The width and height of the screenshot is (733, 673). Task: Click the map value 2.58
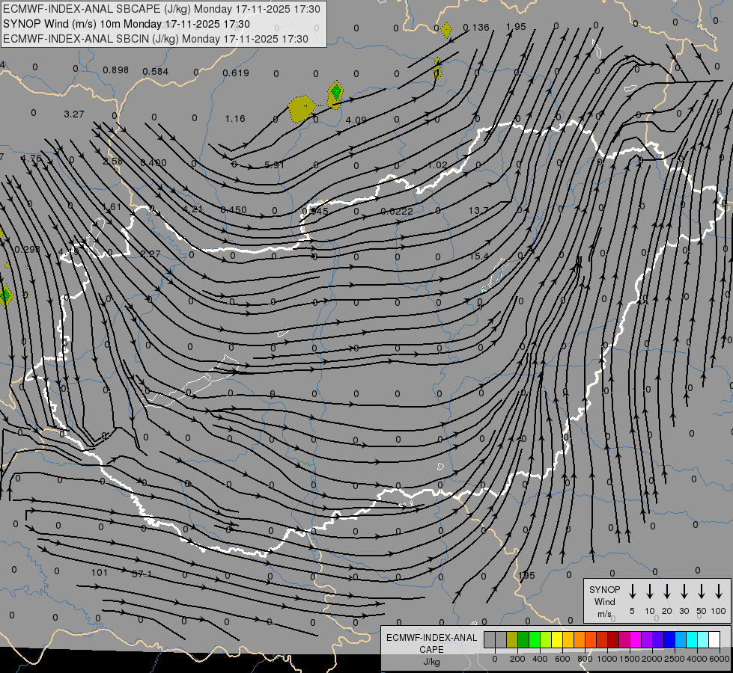[112, 161]
